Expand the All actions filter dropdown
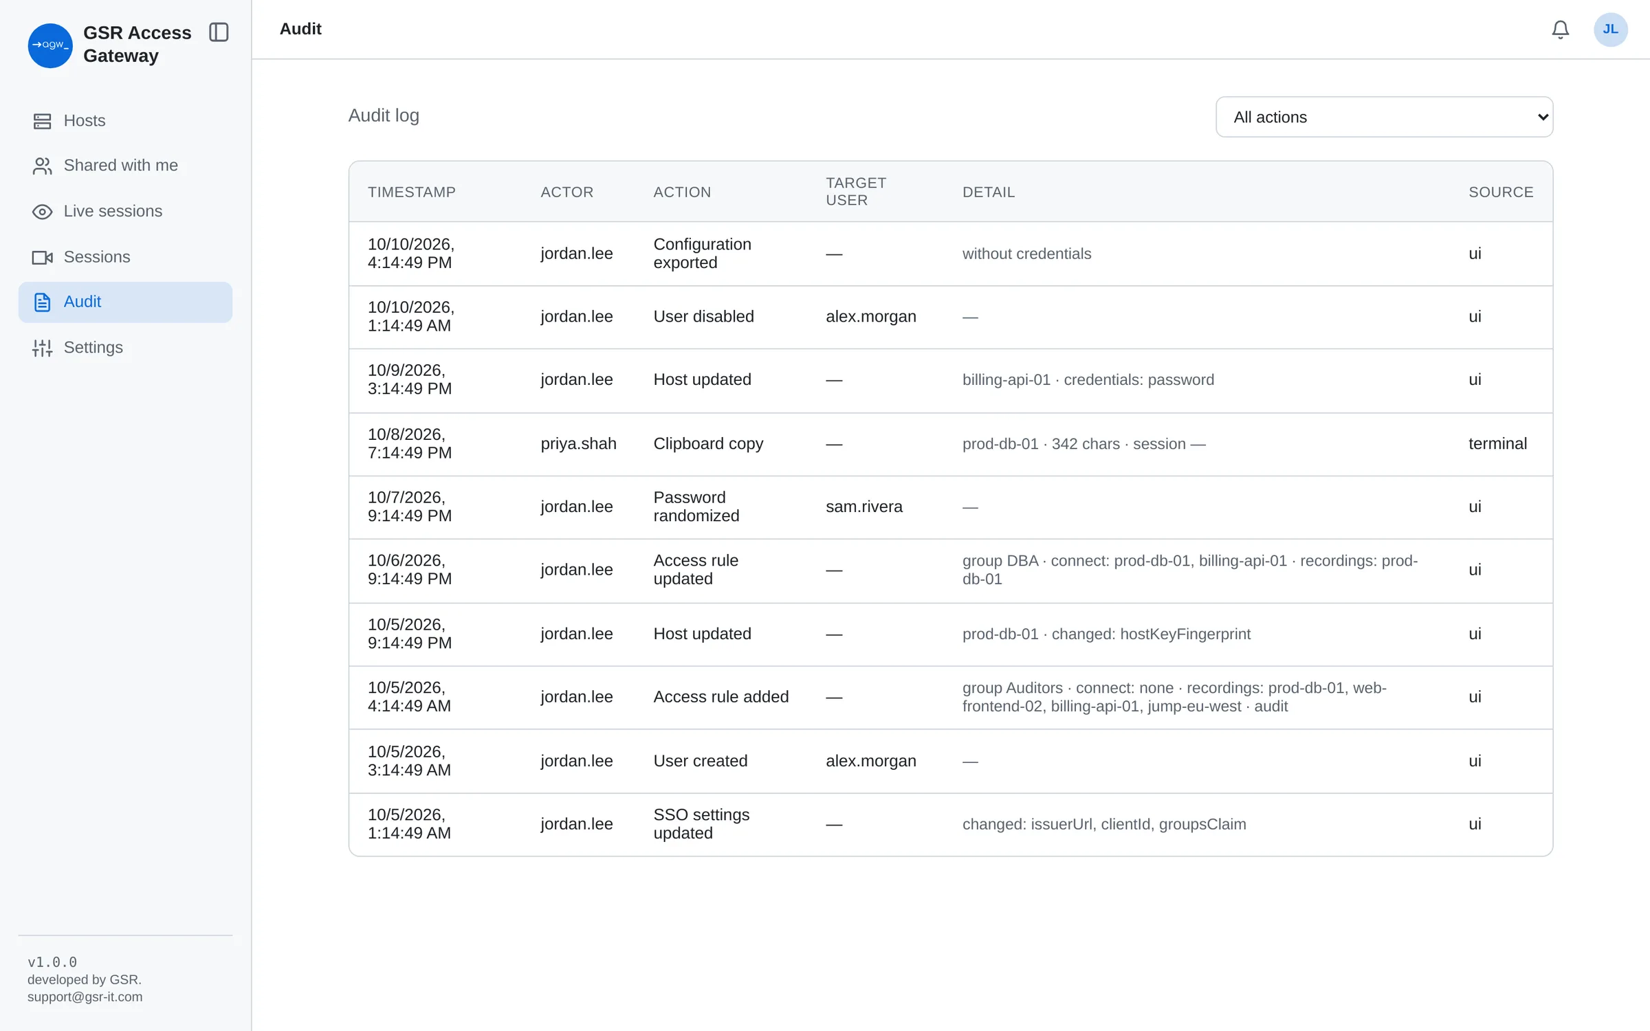1650x1031 pixels. [x=1384, y=117]
